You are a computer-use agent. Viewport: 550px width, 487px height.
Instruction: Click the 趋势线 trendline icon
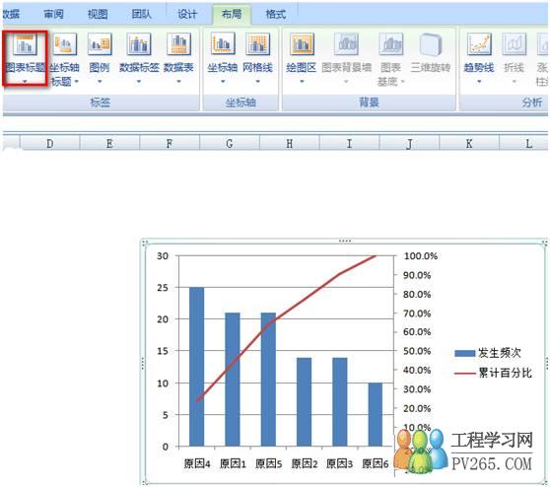(x=479, y=44)
